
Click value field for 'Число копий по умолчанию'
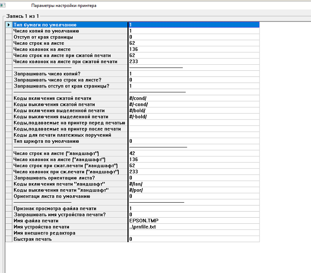point(193,31)
